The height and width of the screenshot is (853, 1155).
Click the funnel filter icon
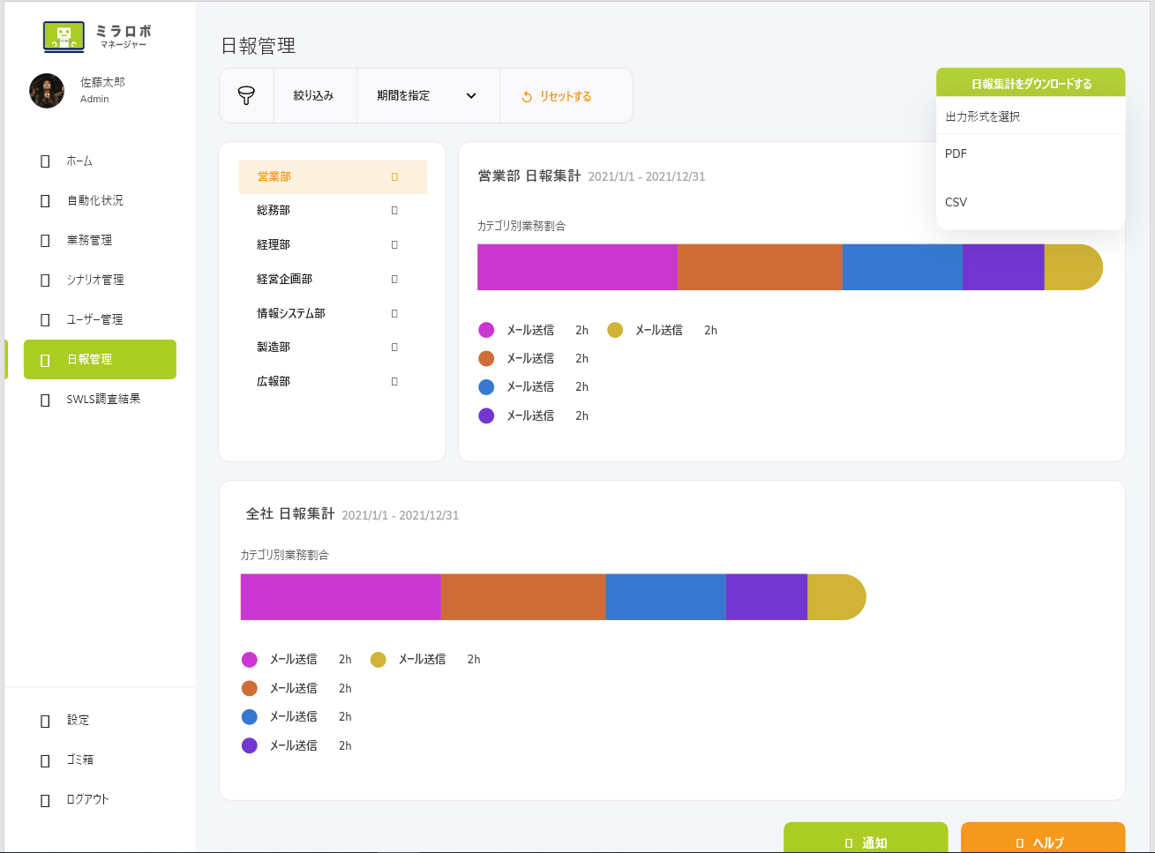247,95
